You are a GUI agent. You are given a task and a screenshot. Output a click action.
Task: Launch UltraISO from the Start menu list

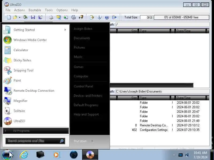[x=36, y=121]
